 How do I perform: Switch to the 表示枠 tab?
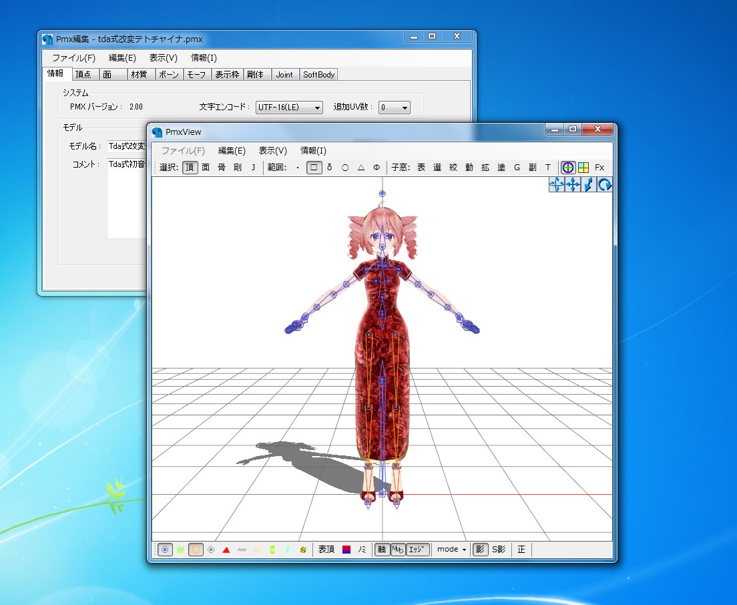pyautogui.click(x=227, y=74)
